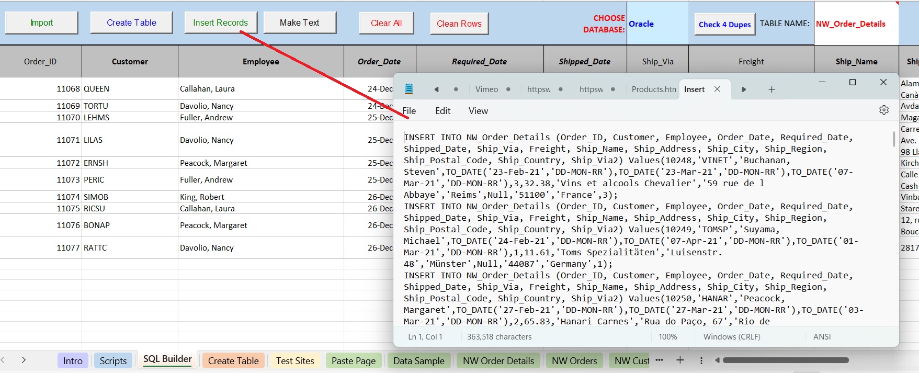Switch to the Scripts sheet tab
The height and width of the screenshot is (373, 919).
pyautogui.click(x=113, y=360)
